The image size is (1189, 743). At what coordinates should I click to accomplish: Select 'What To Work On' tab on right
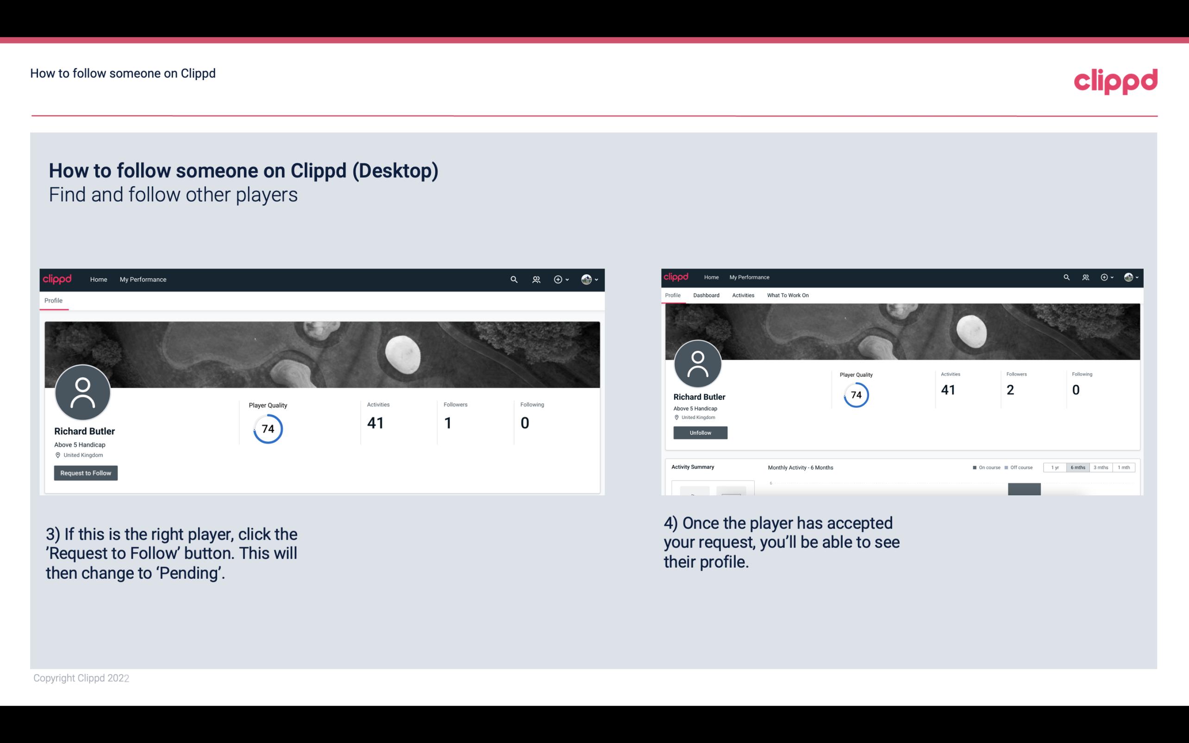coord(787,295)
